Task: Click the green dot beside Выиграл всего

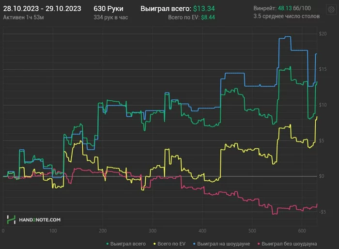Action: coord(107,244)
